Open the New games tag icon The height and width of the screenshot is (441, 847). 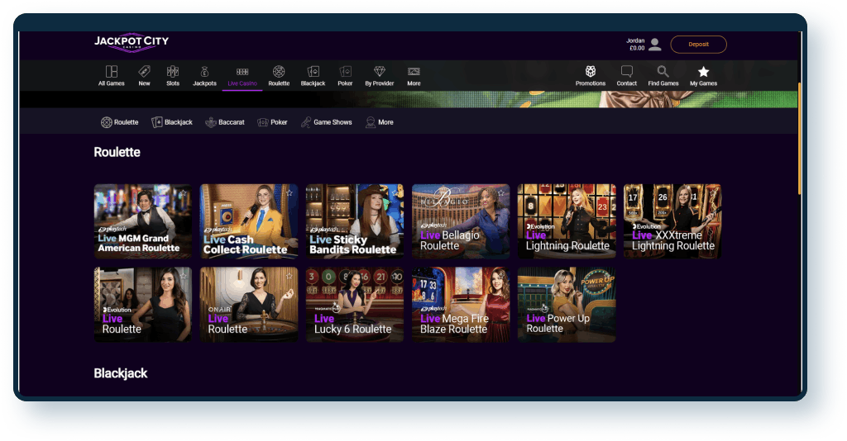click(144, 72)
